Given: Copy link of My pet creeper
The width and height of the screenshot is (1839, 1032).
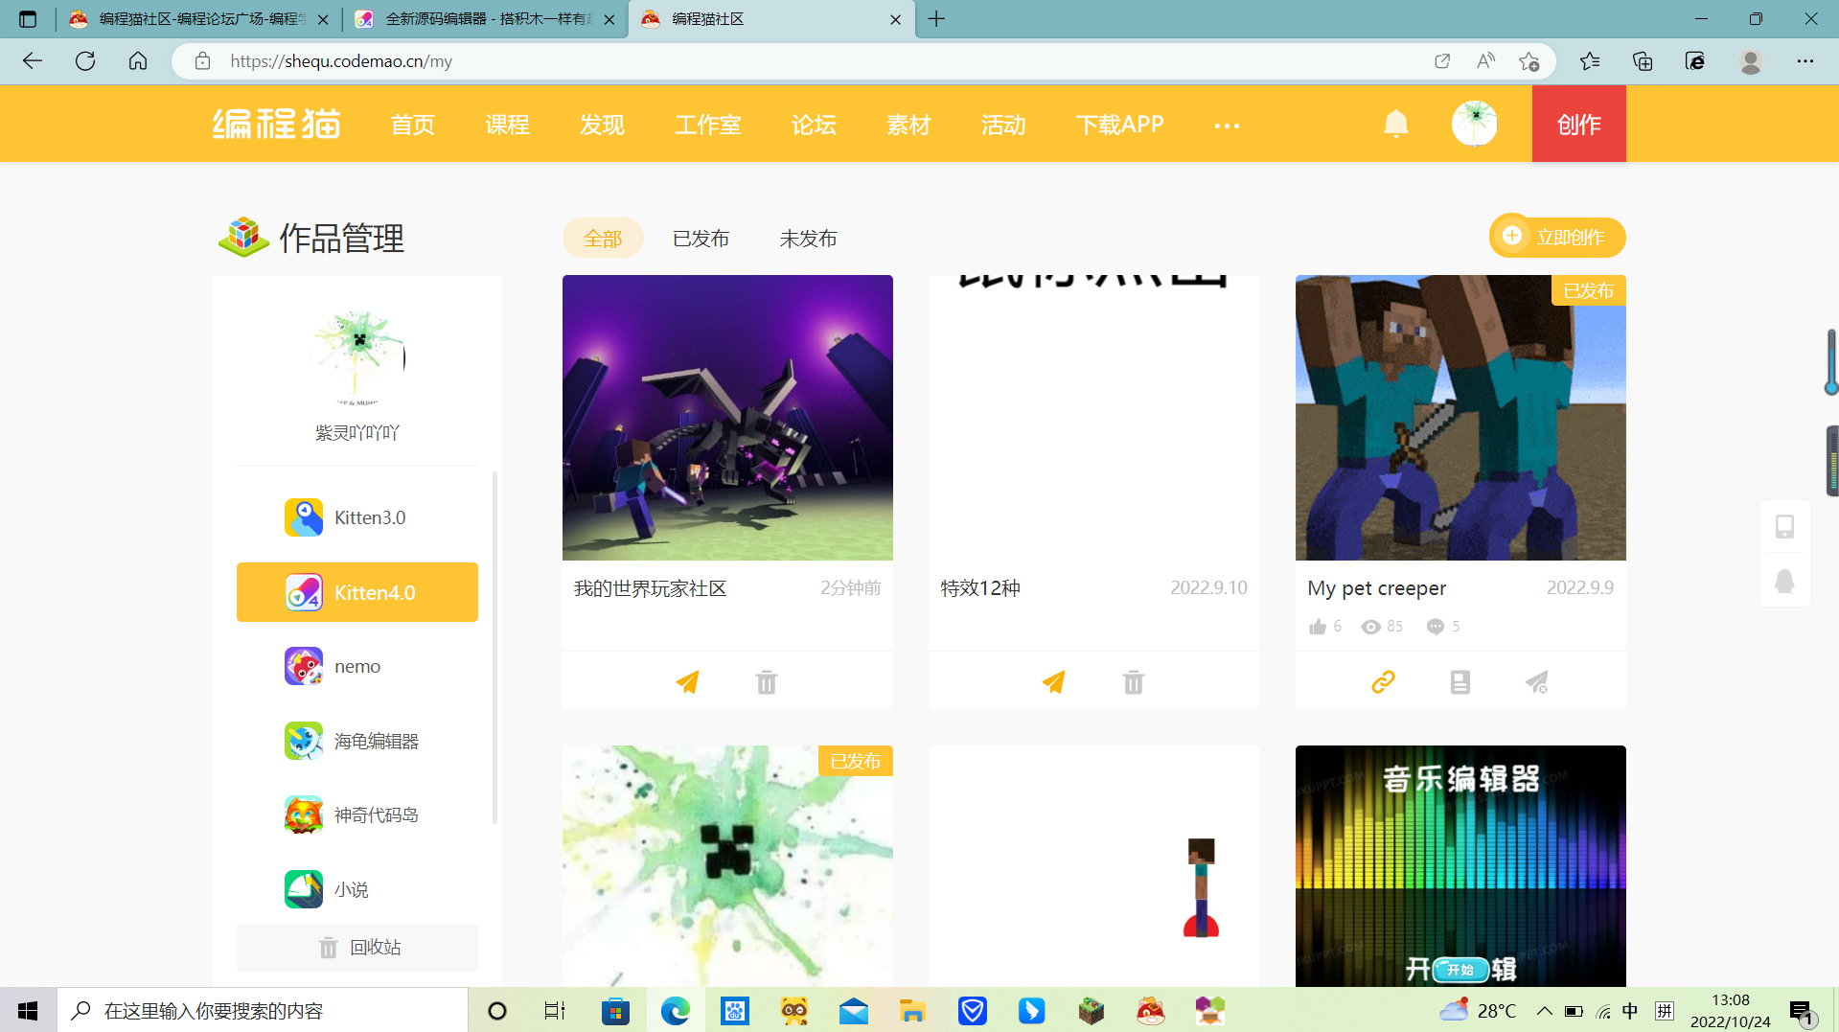Looking at the screenshot, I should 1383,682.
